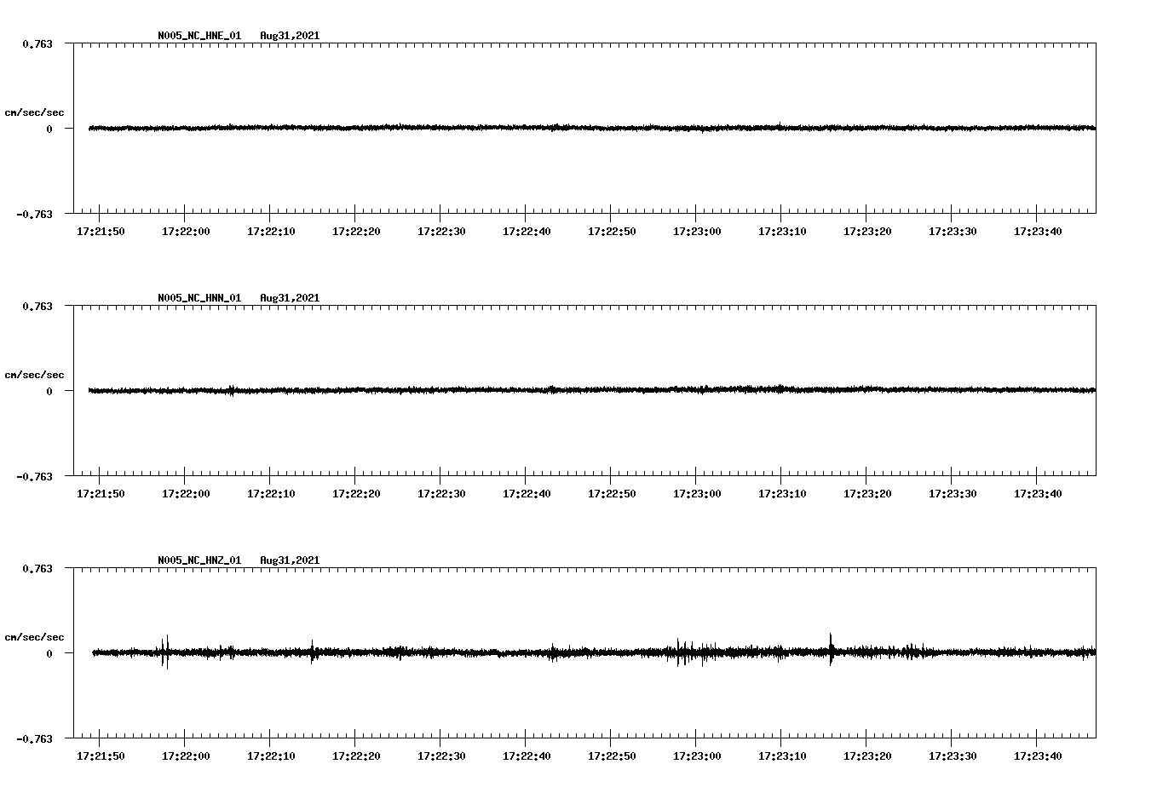Click the 17:22:30 time label under HNE plot

pyautogui.click(x=441, y=232)
